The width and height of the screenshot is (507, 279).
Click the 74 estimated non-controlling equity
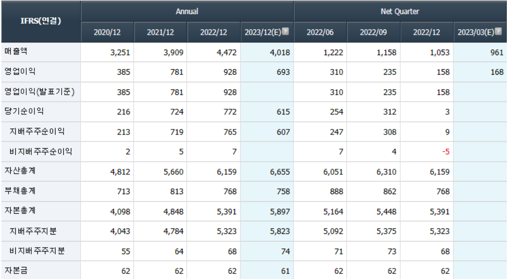286,251
